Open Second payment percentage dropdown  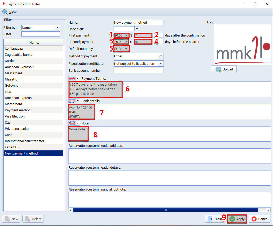[x=126, y=42]
